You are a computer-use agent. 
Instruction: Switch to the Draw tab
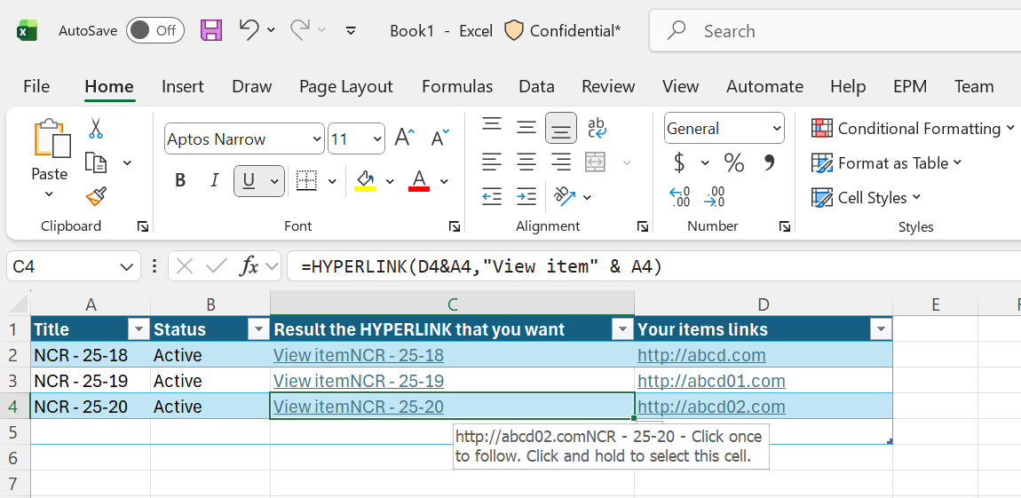click(251, 87)
